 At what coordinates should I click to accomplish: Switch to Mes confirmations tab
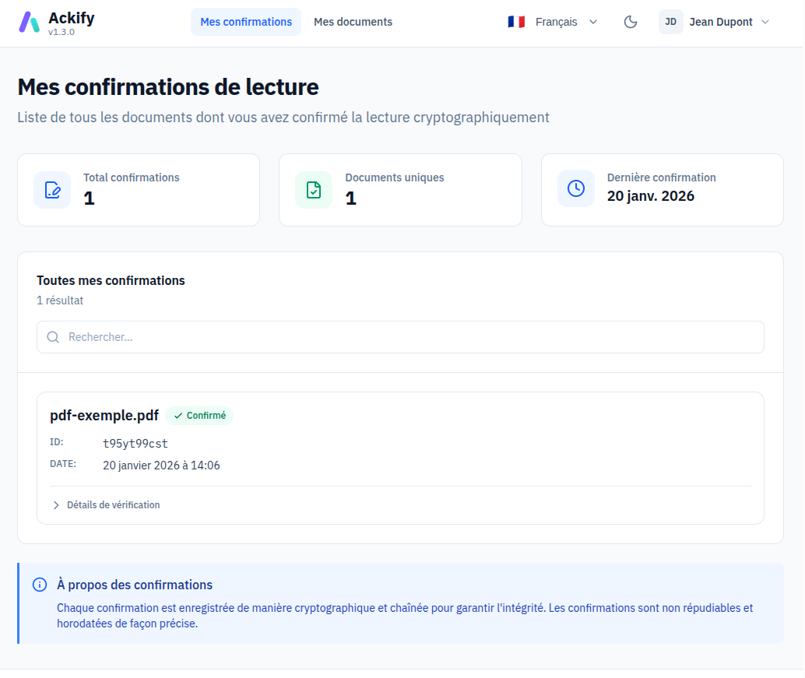pos(246,22)
